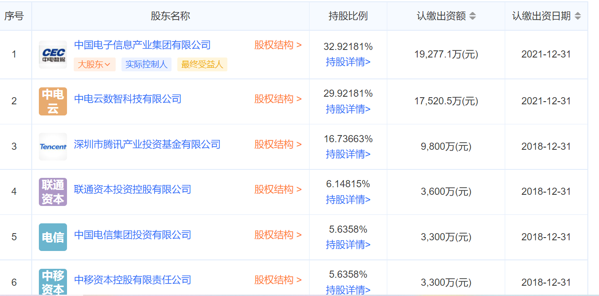
Task: Open 中移资本控股有限责任公司 link
Action: (x=133, y=280)
